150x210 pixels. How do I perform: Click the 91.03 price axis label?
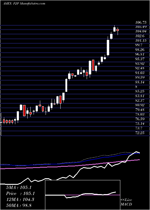(140, 73)
